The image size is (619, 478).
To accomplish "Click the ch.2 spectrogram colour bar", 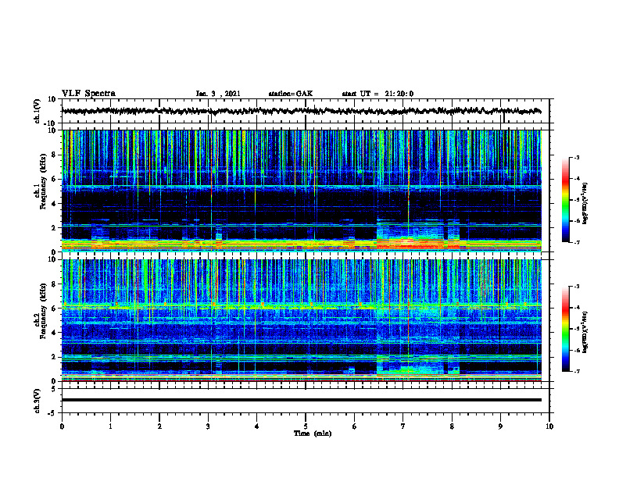I will click(x=566, y=329).
